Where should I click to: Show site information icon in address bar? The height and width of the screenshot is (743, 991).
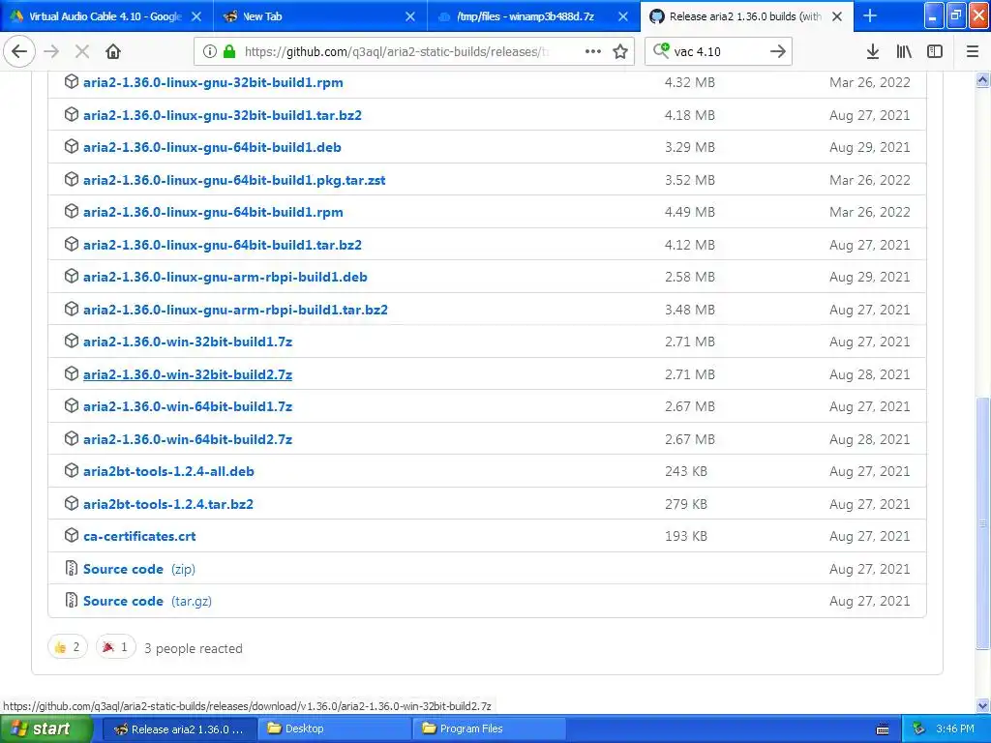pyautogui.click(x=210, y=51)
